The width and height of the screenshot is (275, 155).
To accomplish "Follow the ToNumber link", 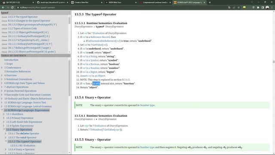I will 96,130.
